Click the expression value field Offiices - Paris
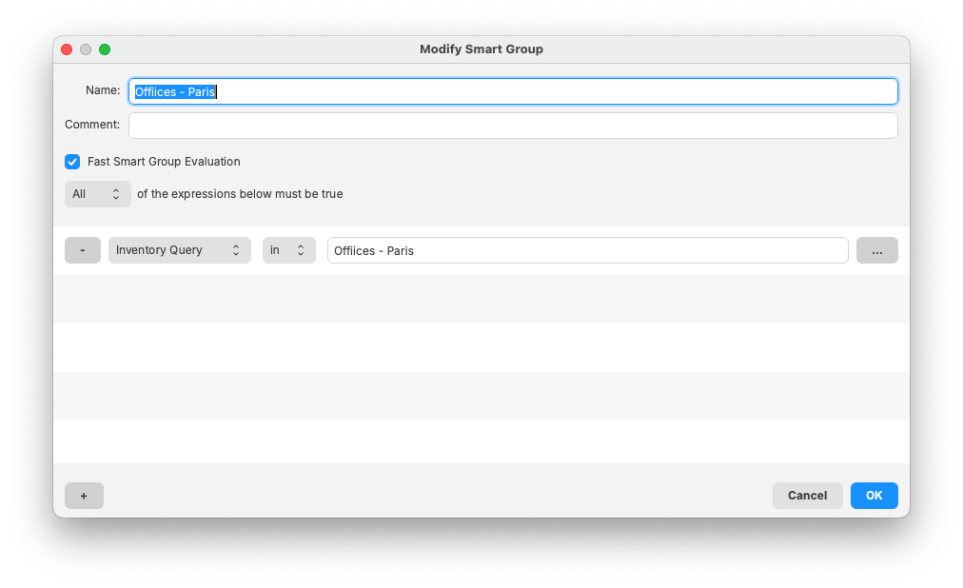The width and height of the screenshot is (963, 588). tap(587, 250)
